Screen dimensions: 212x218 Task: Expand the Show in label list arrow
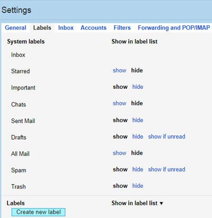[161, 204]
